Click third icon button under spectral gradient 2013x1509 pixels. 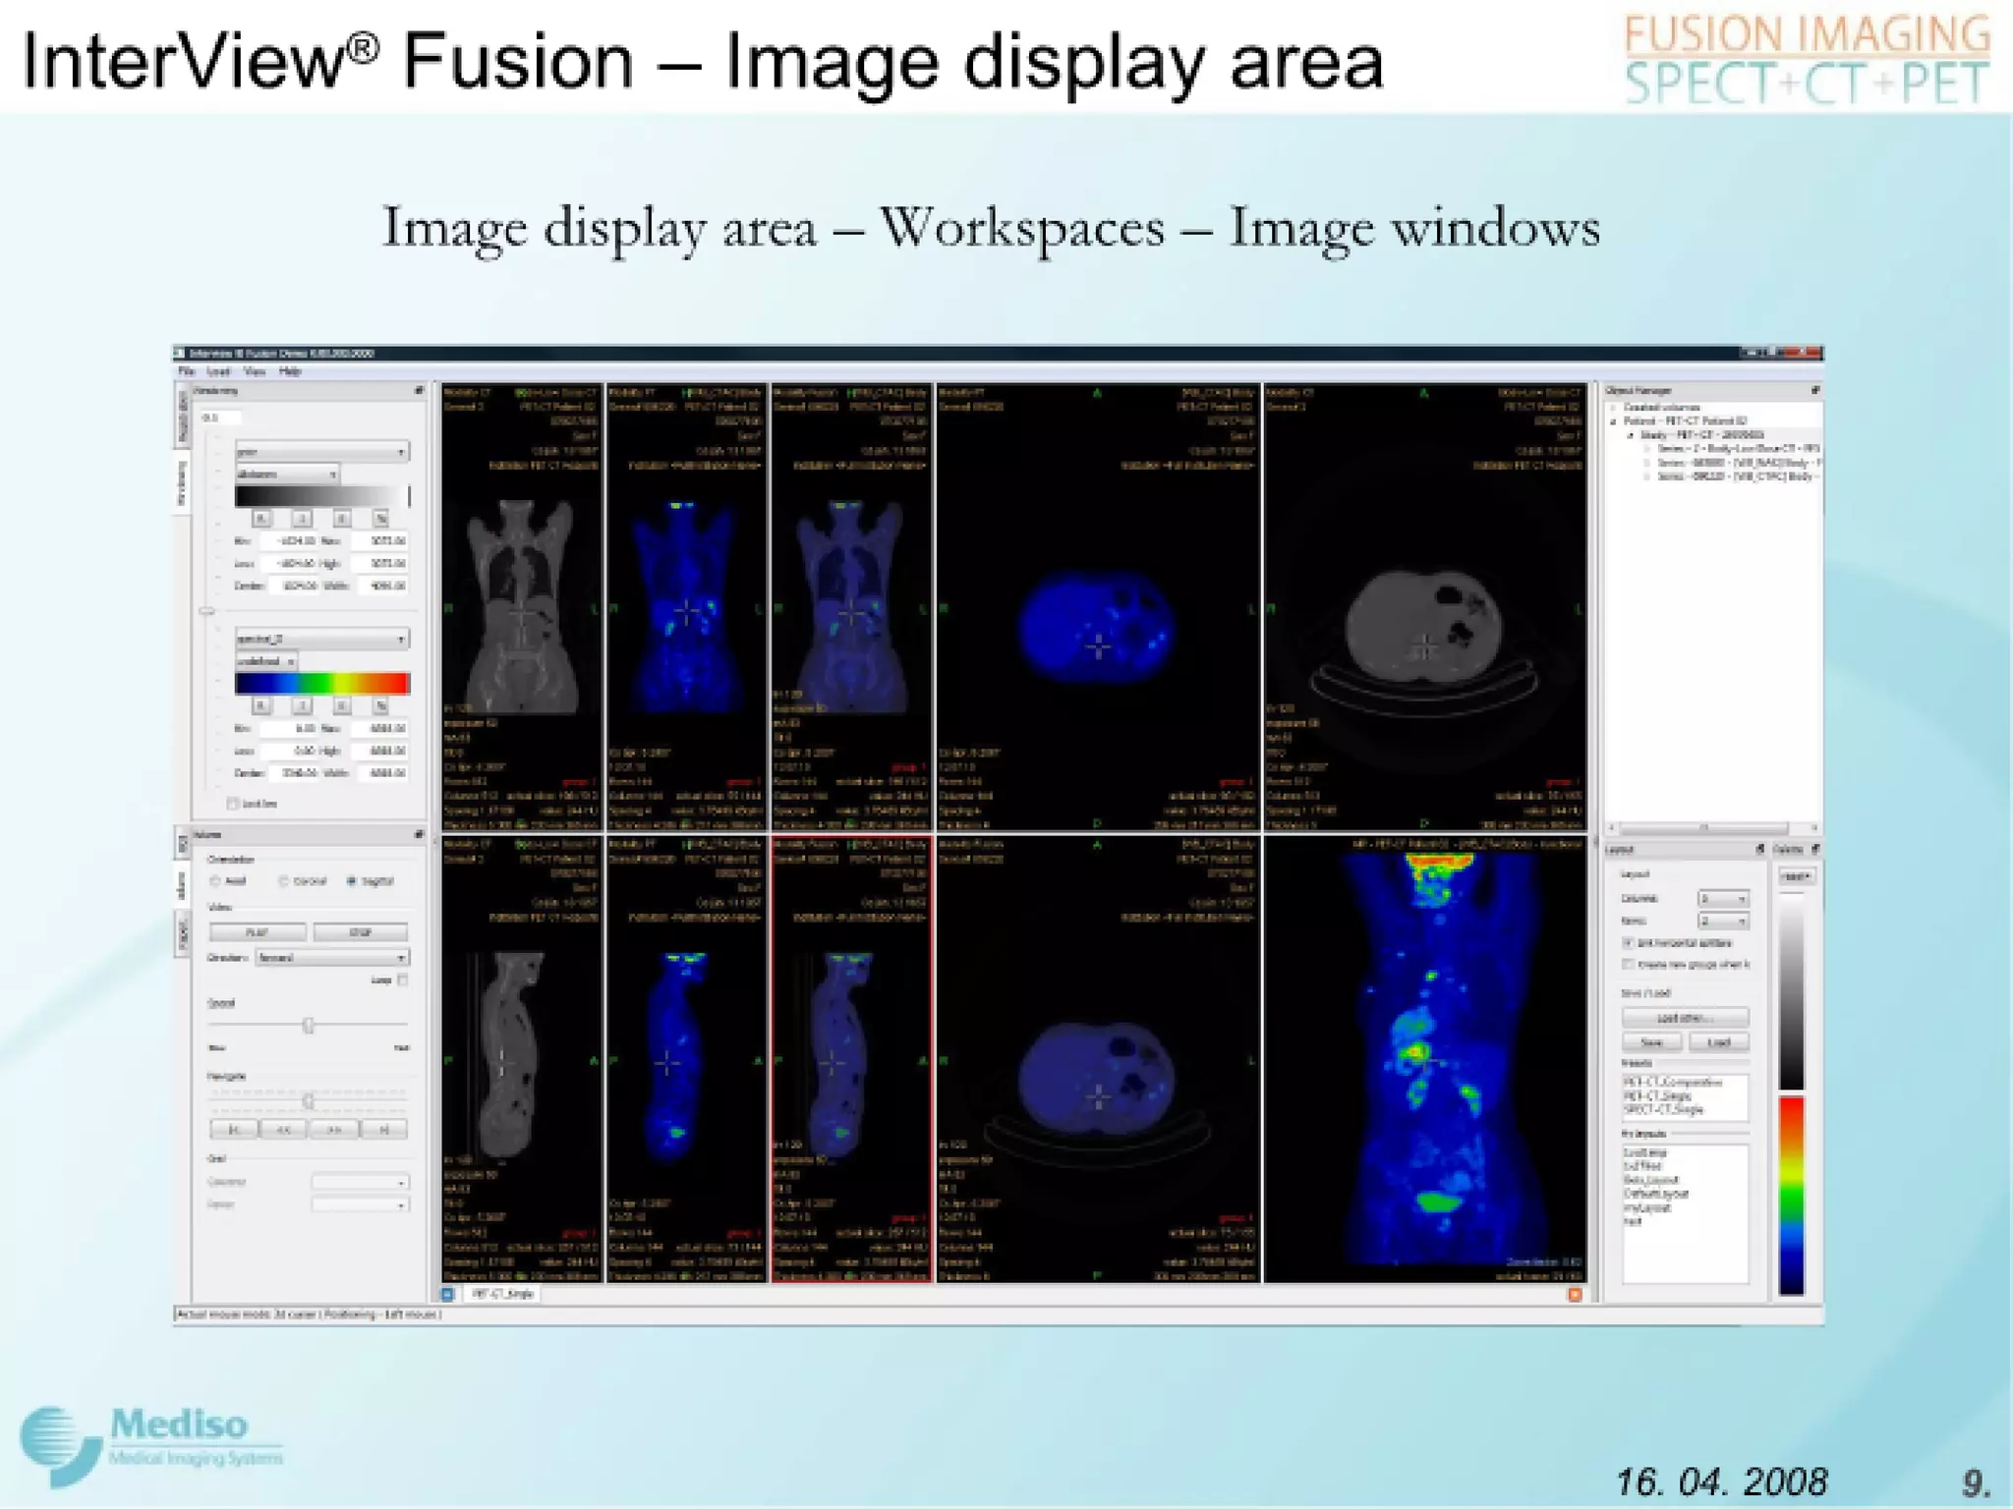tap(341, 705)
